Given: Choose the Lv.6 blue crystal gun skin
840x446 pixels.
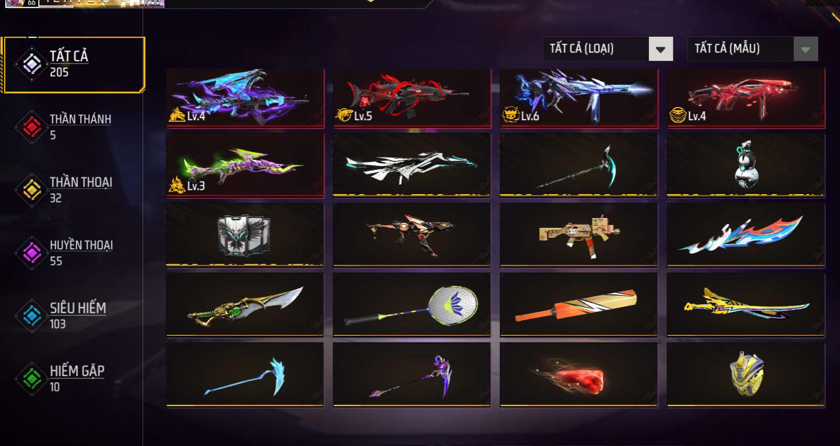Looking at the screenshot, I should [579, 98].
